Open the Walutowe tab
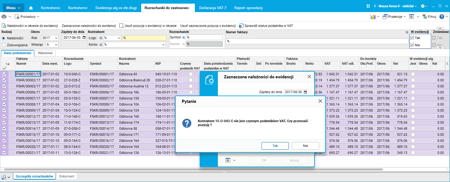This screenshot has height=182, width=450. pos(45,53)
